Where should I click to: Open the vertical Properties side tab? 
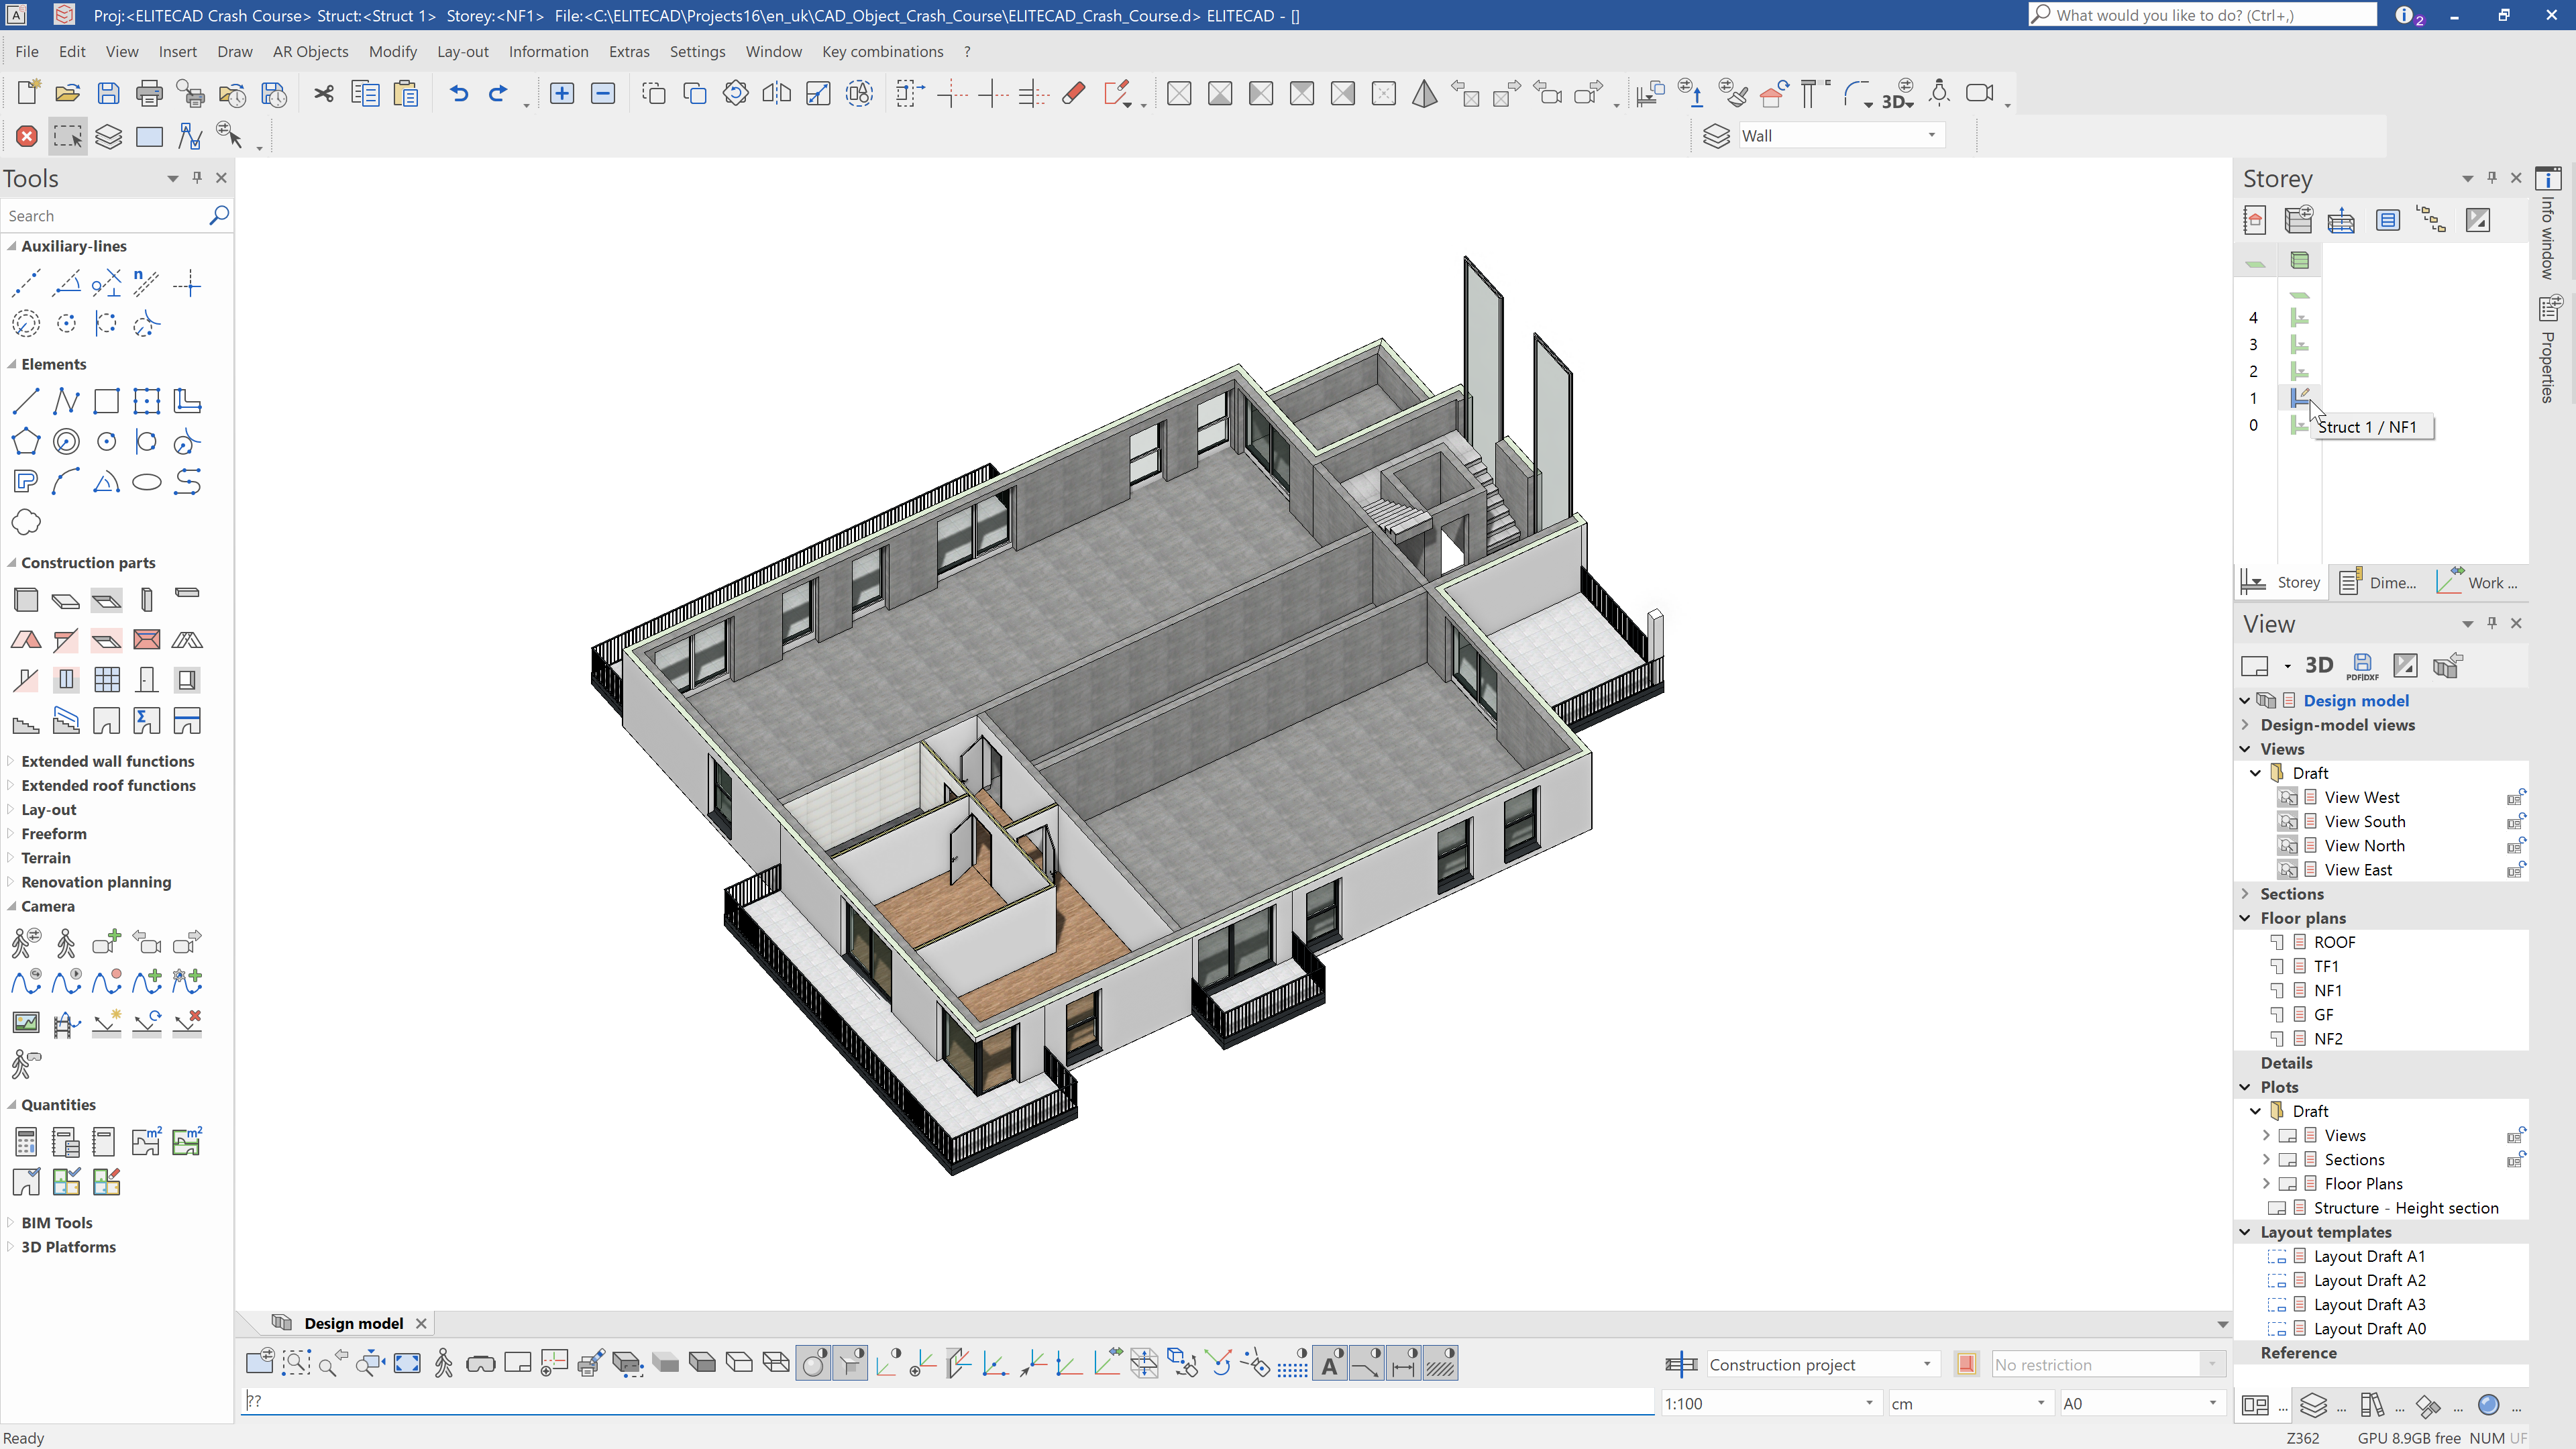[x=2549, y=350]
